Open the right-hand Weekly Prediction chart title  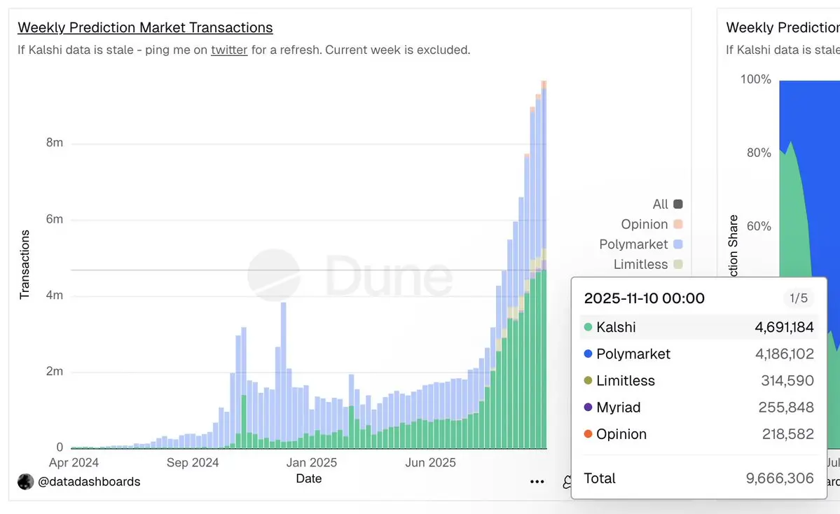tap(783, 27)
